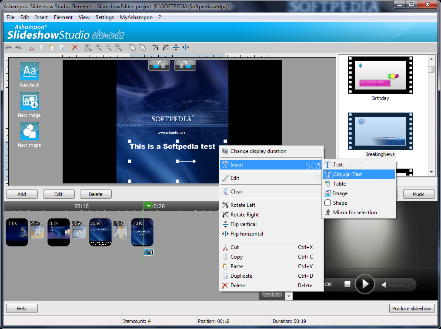The image size is (441, 329).
Task: Open the Settings menu
Action: pyautogui.click(x=105, y=17)
